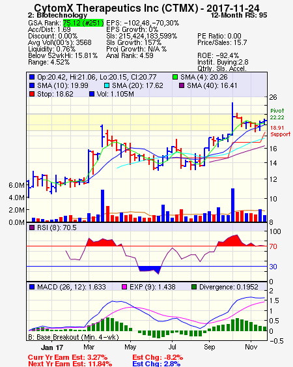Click the tallest October volume bar
293x367 pixels.
point(232,205)
